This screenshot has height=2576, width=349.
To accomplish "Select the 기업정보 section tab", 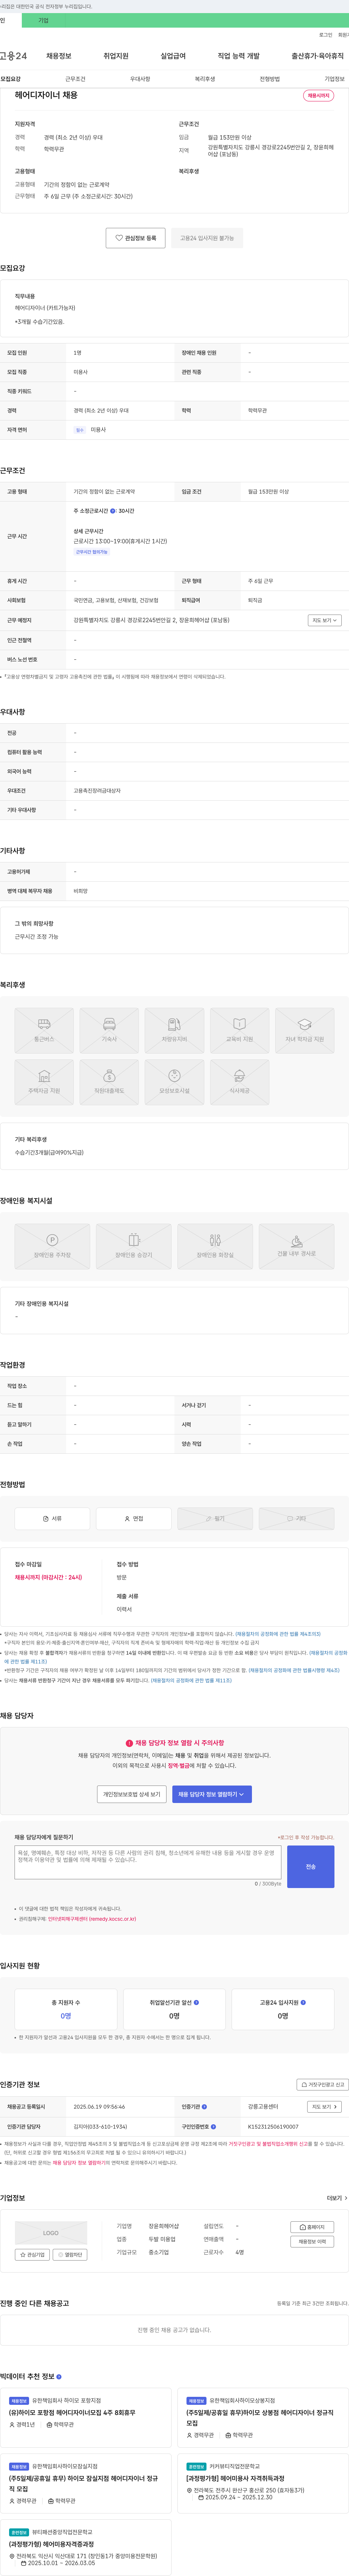I will coord(334,79).
